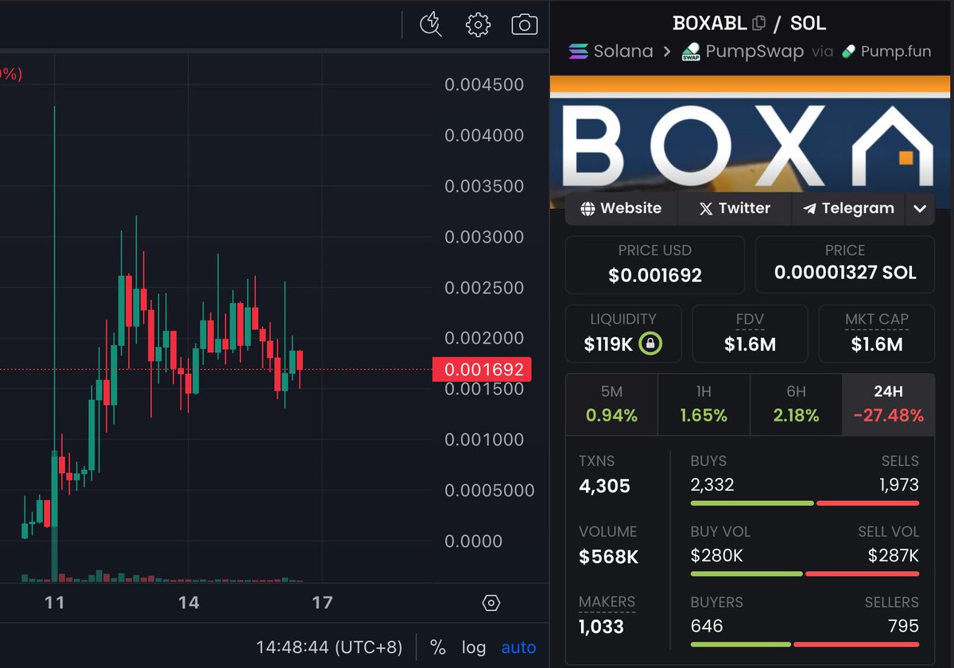Toggle percent scale on chart
Viewport: 954px width, 668px height.
click(x=438, y=647)
